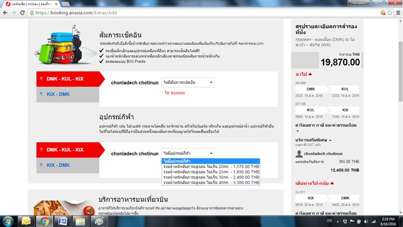Click the Windows Start orb
The height and width of the screenshot is (227, 403).
coord(8,221)
